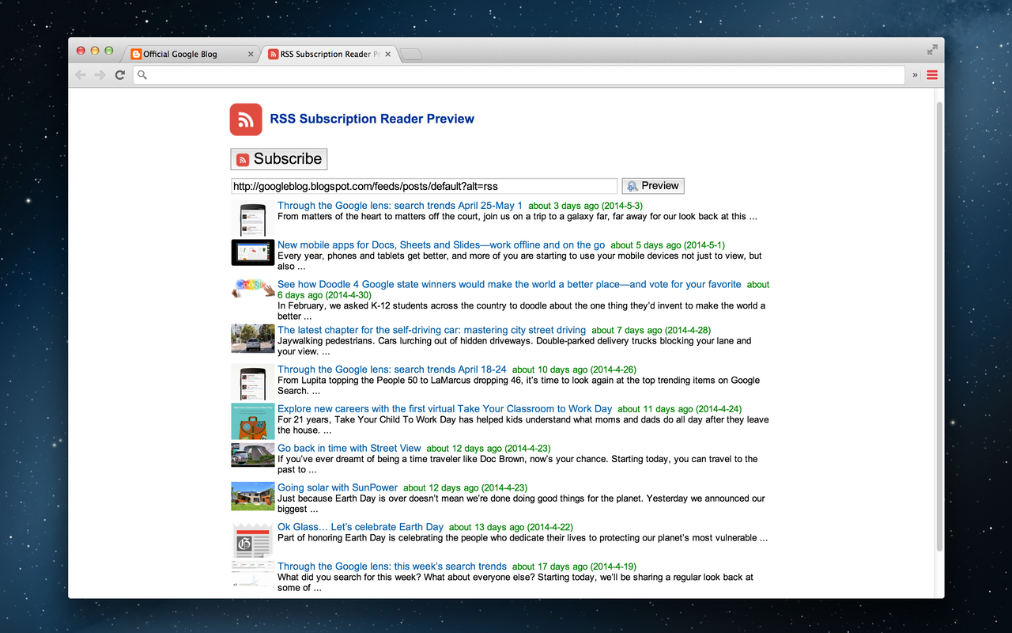This screenshot has height=633, width=1012.
Task: Open a new browser tab
Action: point(411,55)
